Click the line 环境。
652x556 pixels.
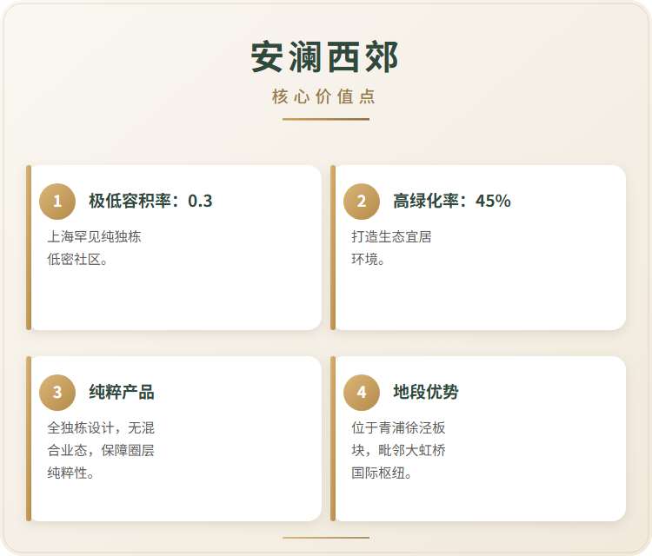pyautogui.click(x=368, y=260)
